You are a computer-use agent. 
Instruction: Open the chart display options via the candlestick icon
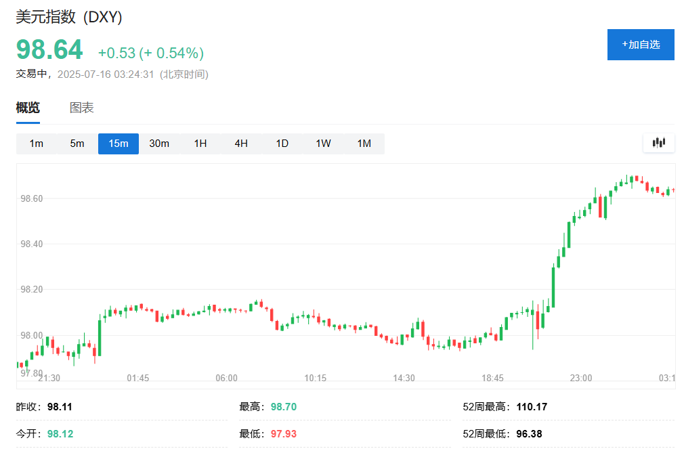pyautogui.click(x=658, y=143)
